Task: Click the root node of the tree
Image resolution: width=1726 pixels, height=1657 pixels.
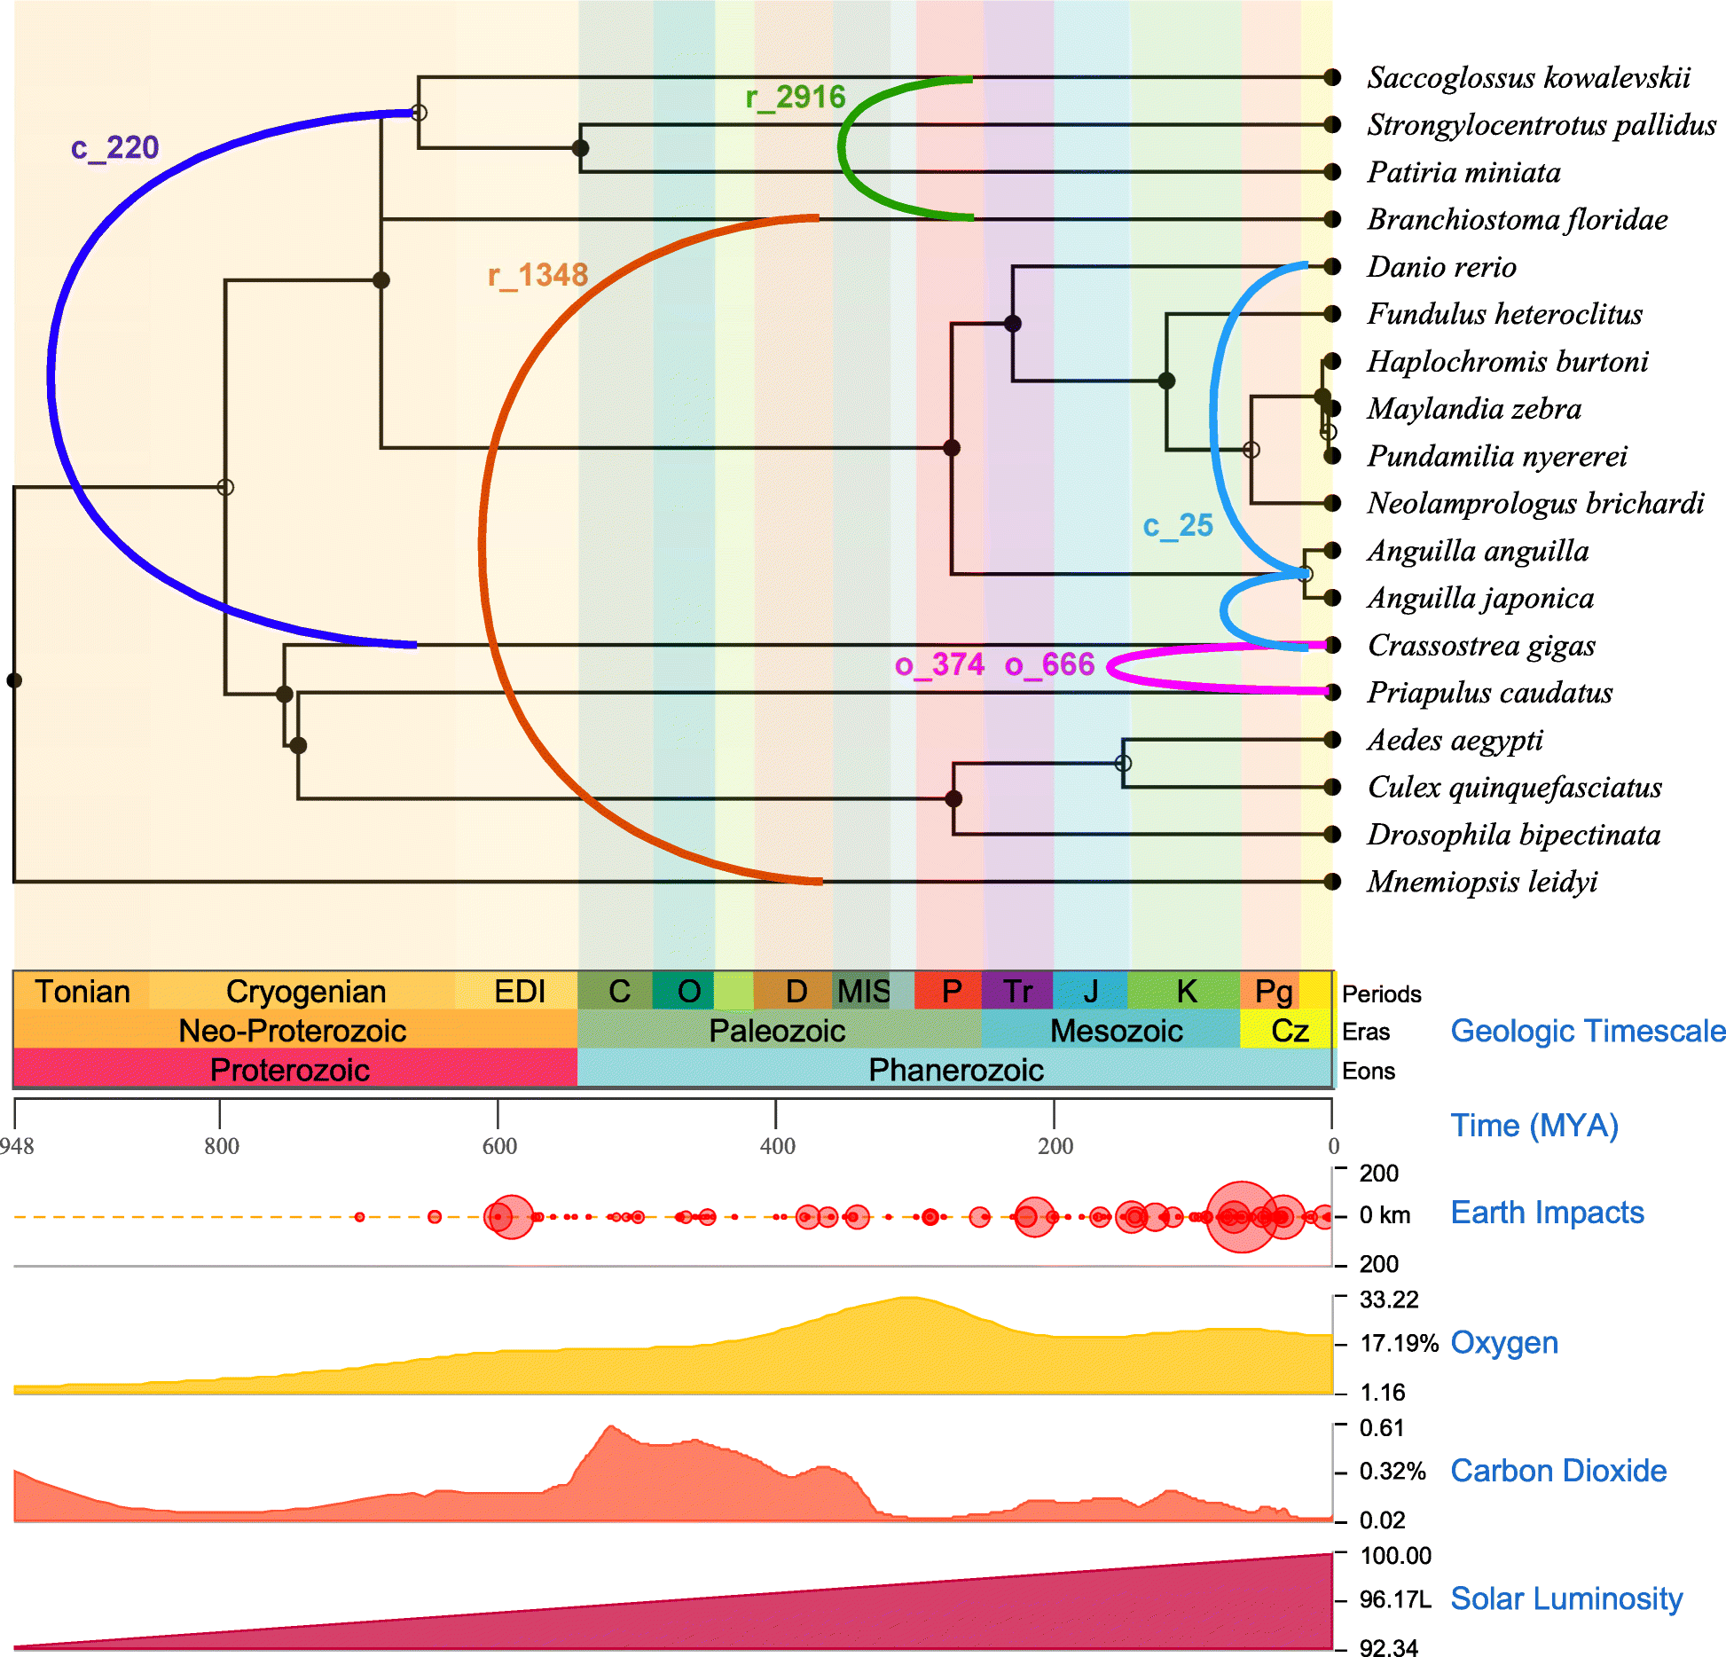Action: [x=14, y=680]
